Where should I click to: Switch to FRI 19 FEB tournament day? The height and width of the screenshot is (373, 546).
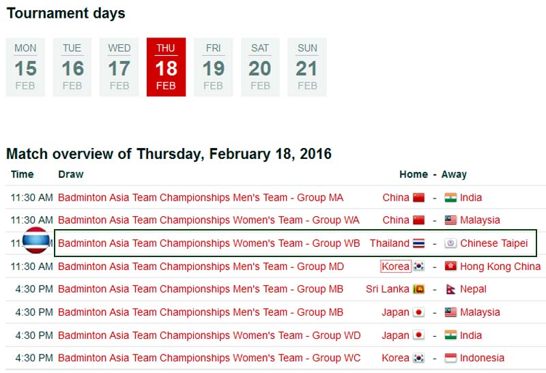point(213,67)
